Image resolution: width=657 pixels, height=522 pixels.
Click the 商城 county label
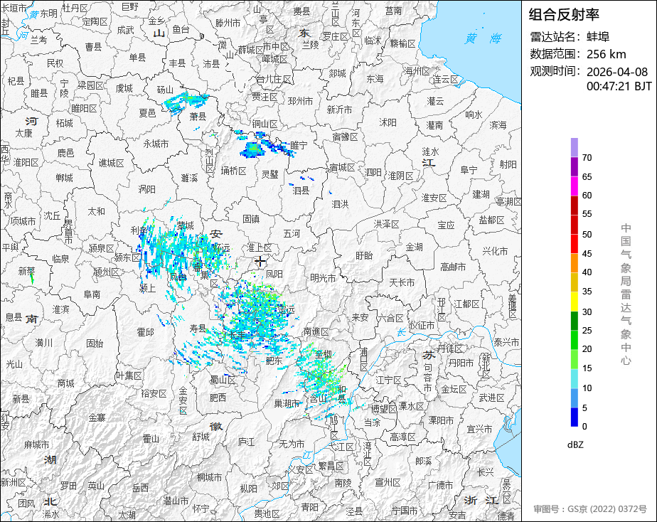pos(66,383)
